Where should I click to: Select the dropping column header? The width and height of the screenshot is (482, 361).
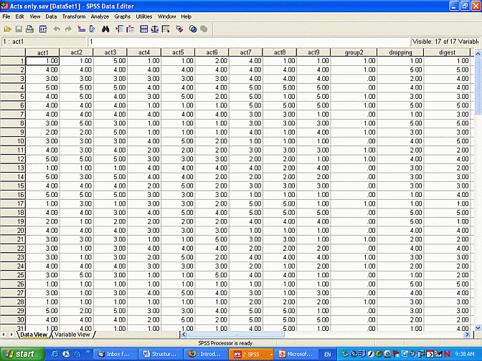(x=400, y=52)
